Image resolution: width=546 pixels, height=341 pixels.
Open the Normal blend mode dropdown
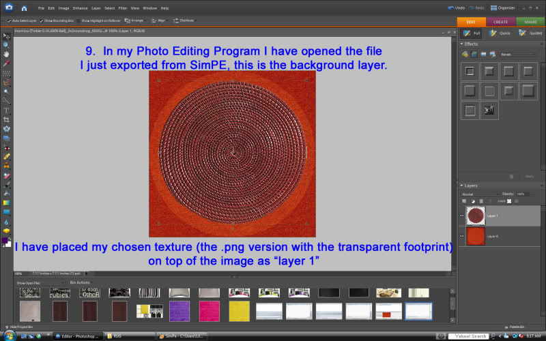480,194
